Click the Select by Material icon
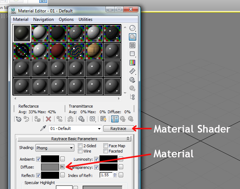 coord(132,88)
